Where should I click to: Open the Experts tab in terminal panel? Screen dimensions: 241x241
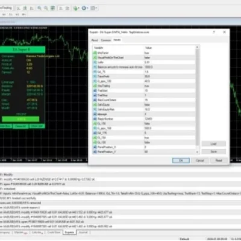pyautogui.click(x=69, y=233)
